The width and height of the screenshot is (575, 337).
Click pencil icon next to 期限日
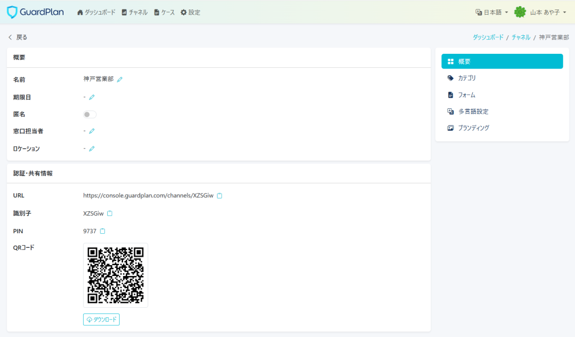coord(92,97)
